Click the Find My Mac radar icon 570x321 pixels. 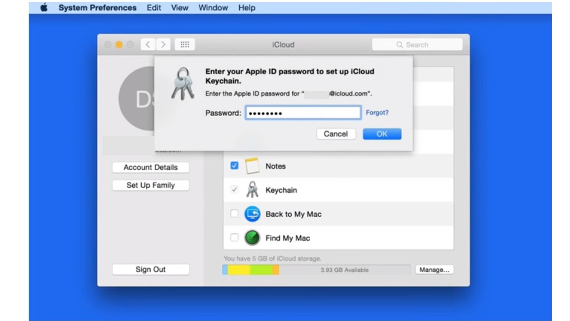(252, 238)
